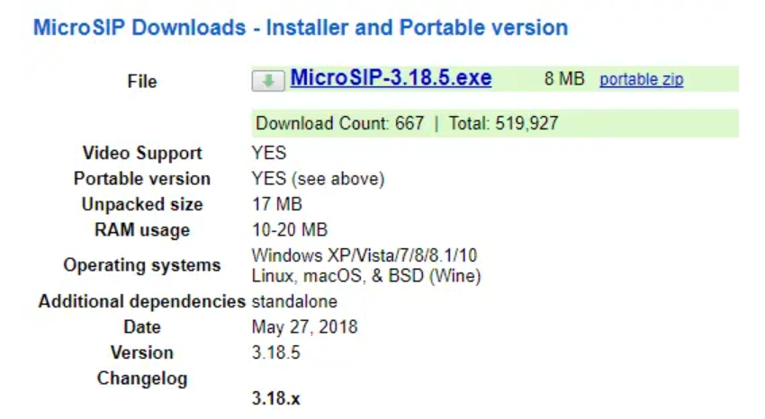The width and height of the screenshot is (765, 419).
Task: Click the Download Count 667 text
Action: point(340,123)
